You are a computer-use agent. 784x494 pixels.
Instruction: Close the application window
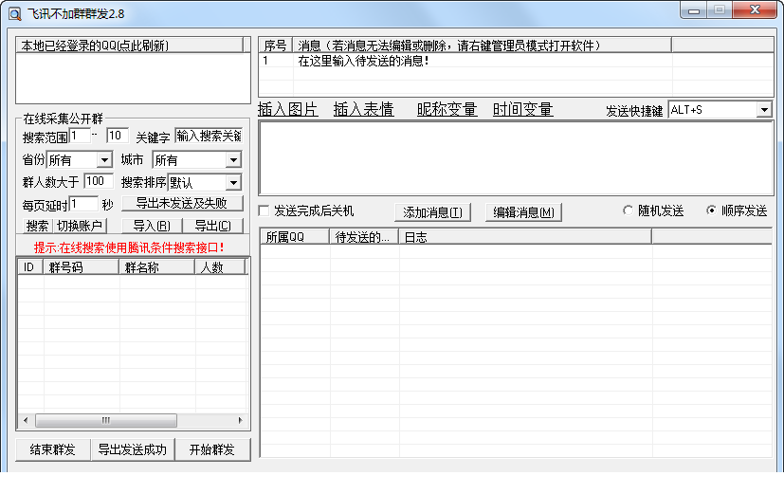tap(755, 10)
